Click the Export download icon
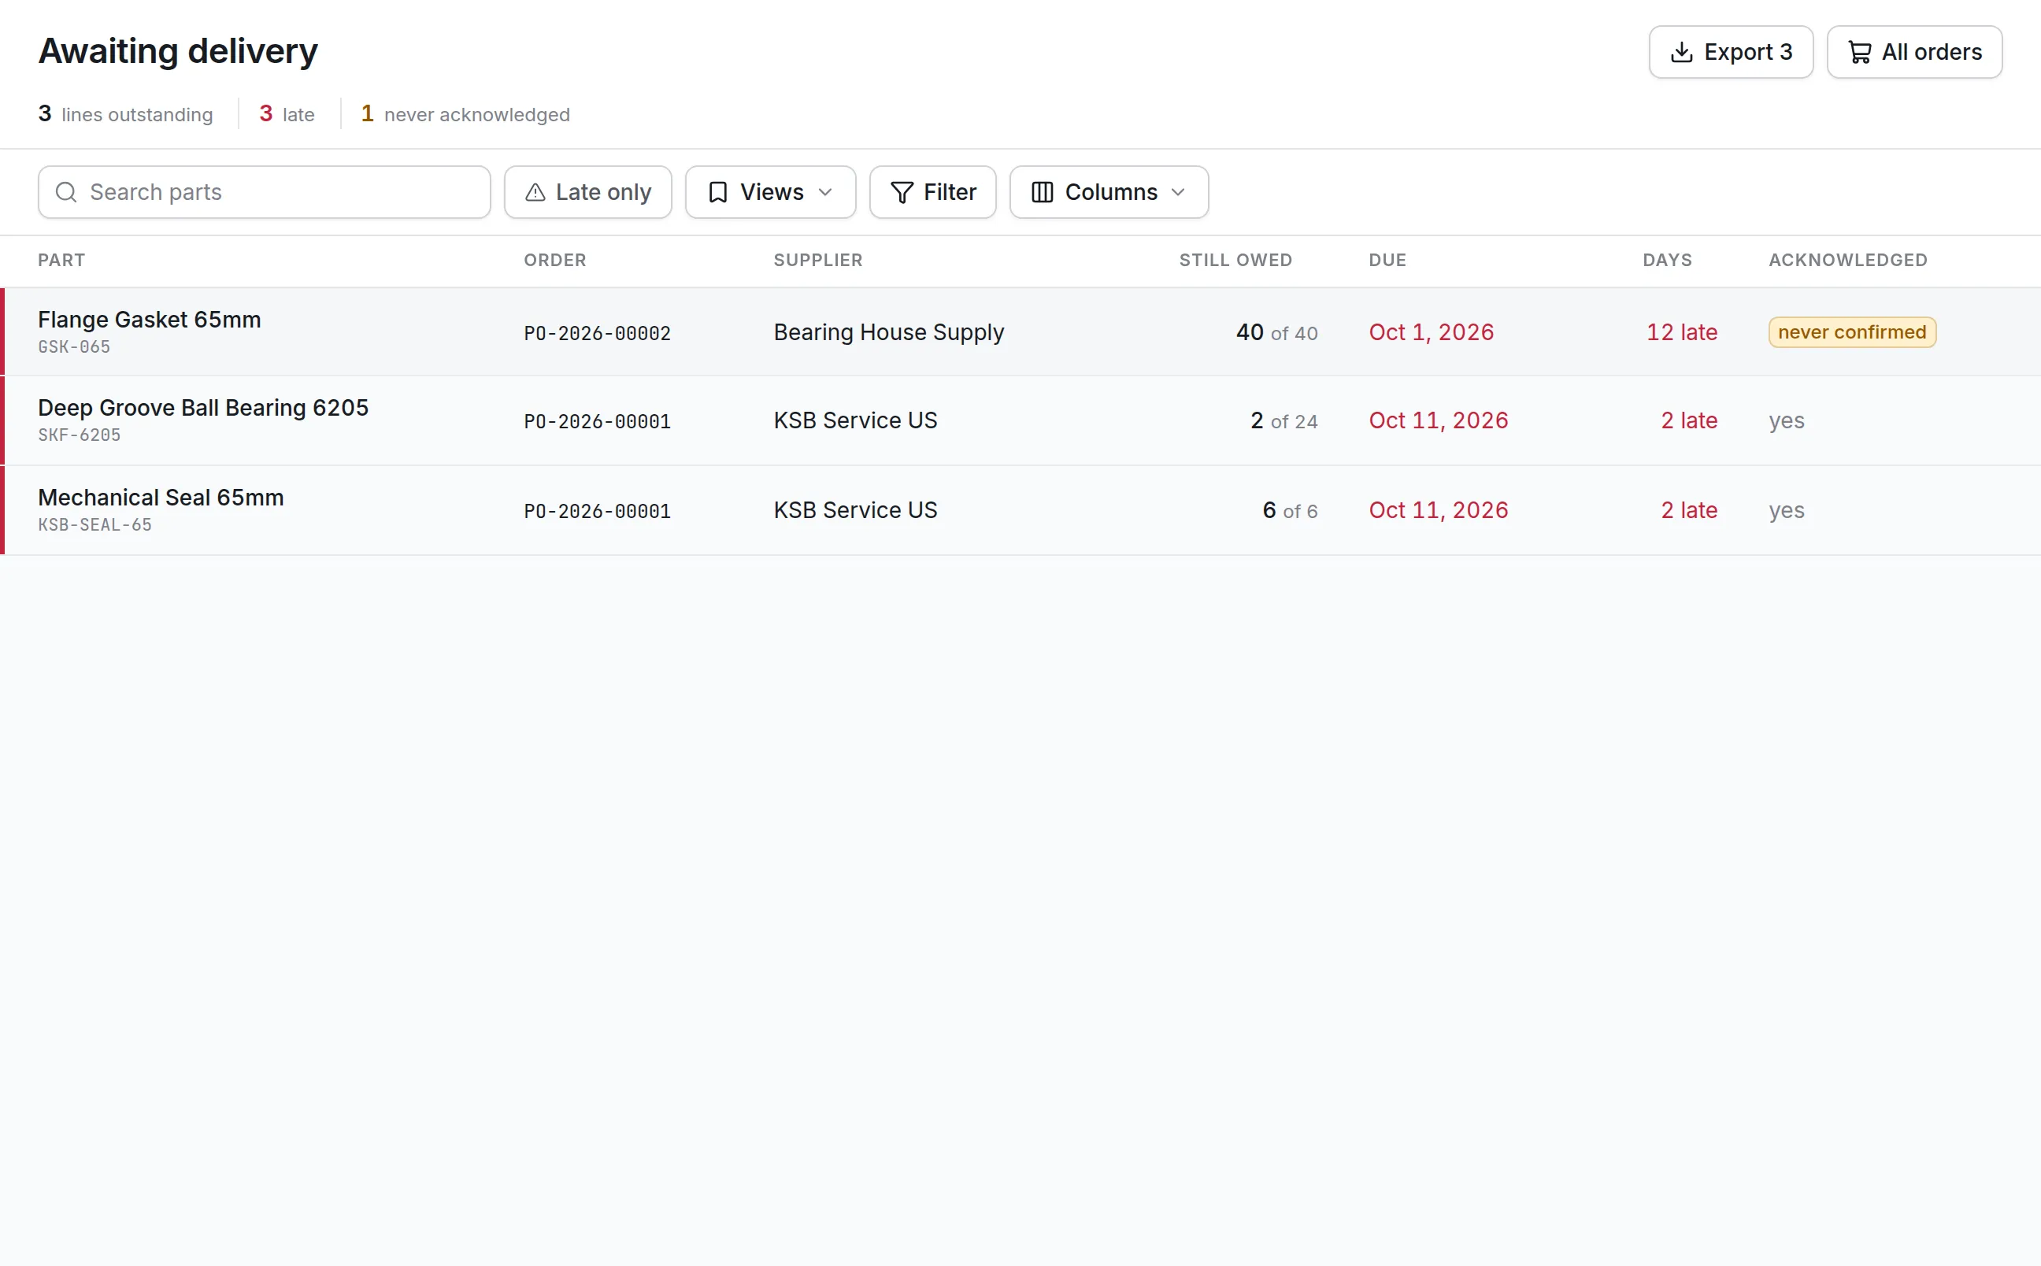The width and height of the screenshot is (2041, 1266). [x=1681, y=52]
